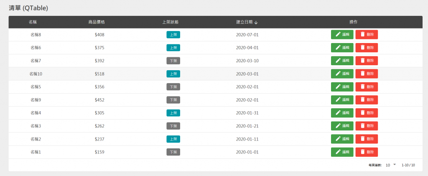Click the $159 price cell of 名稱1
Viewport: 428px width, 176px height.
click(99, 152)
